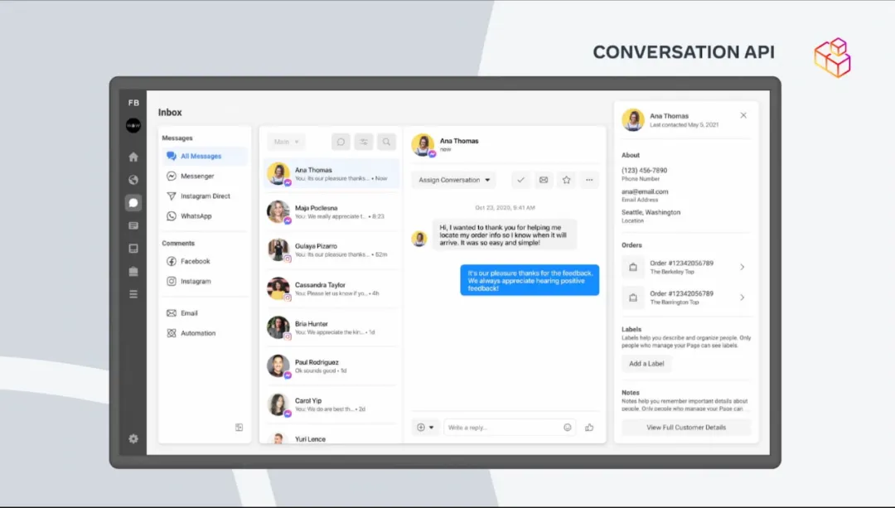Open WhatsApp messages
The height and width of the screenshot is (508, 895).
pyautogui.click(x=205, y=215)
